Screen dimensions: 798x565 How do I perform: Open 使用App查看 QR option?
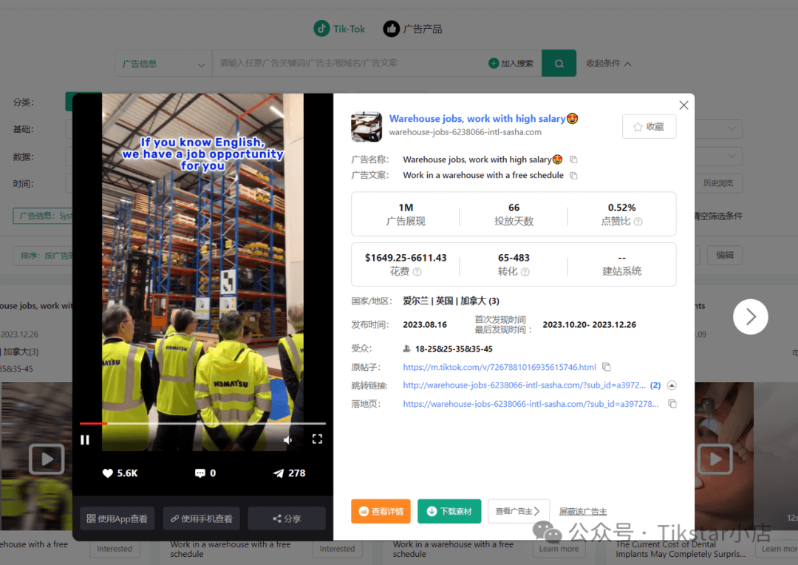coord(117,518)
